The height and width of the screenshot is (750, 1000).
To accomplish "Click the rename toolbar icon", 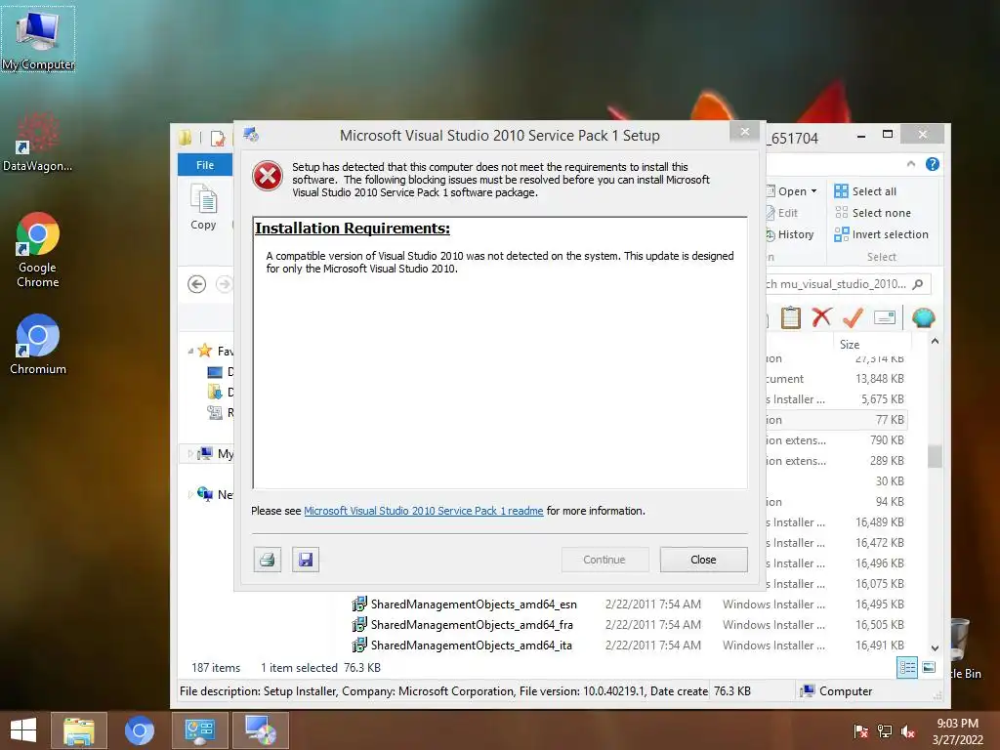I will coord(885,317).
